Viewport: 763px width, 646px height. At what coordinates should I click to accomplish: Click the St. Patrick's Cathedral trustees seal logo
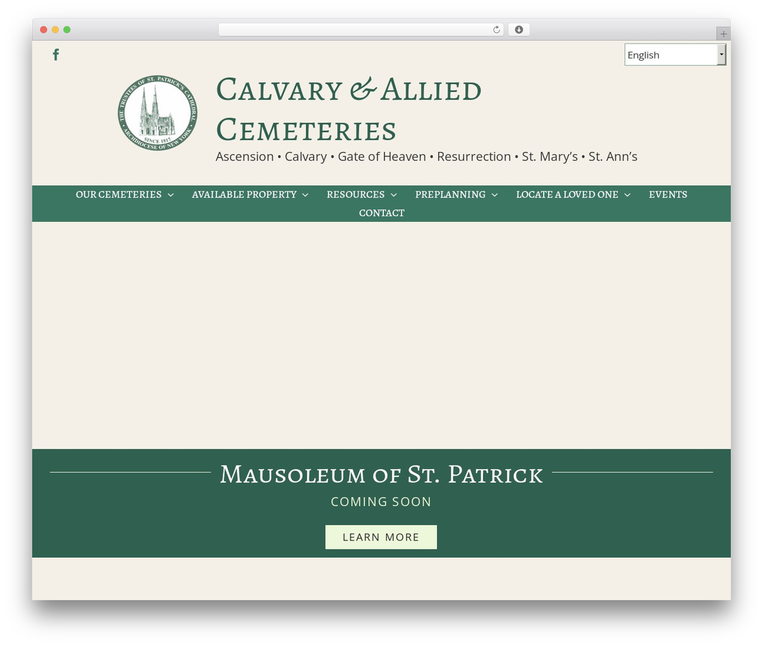158,113
